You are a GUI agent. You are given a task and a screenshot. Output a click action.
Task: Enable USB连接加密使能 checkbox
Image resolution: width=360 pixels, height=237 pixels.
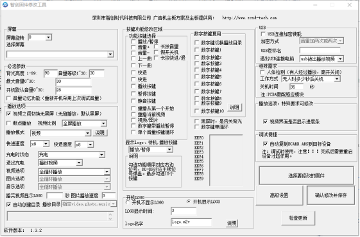[263, 34]
